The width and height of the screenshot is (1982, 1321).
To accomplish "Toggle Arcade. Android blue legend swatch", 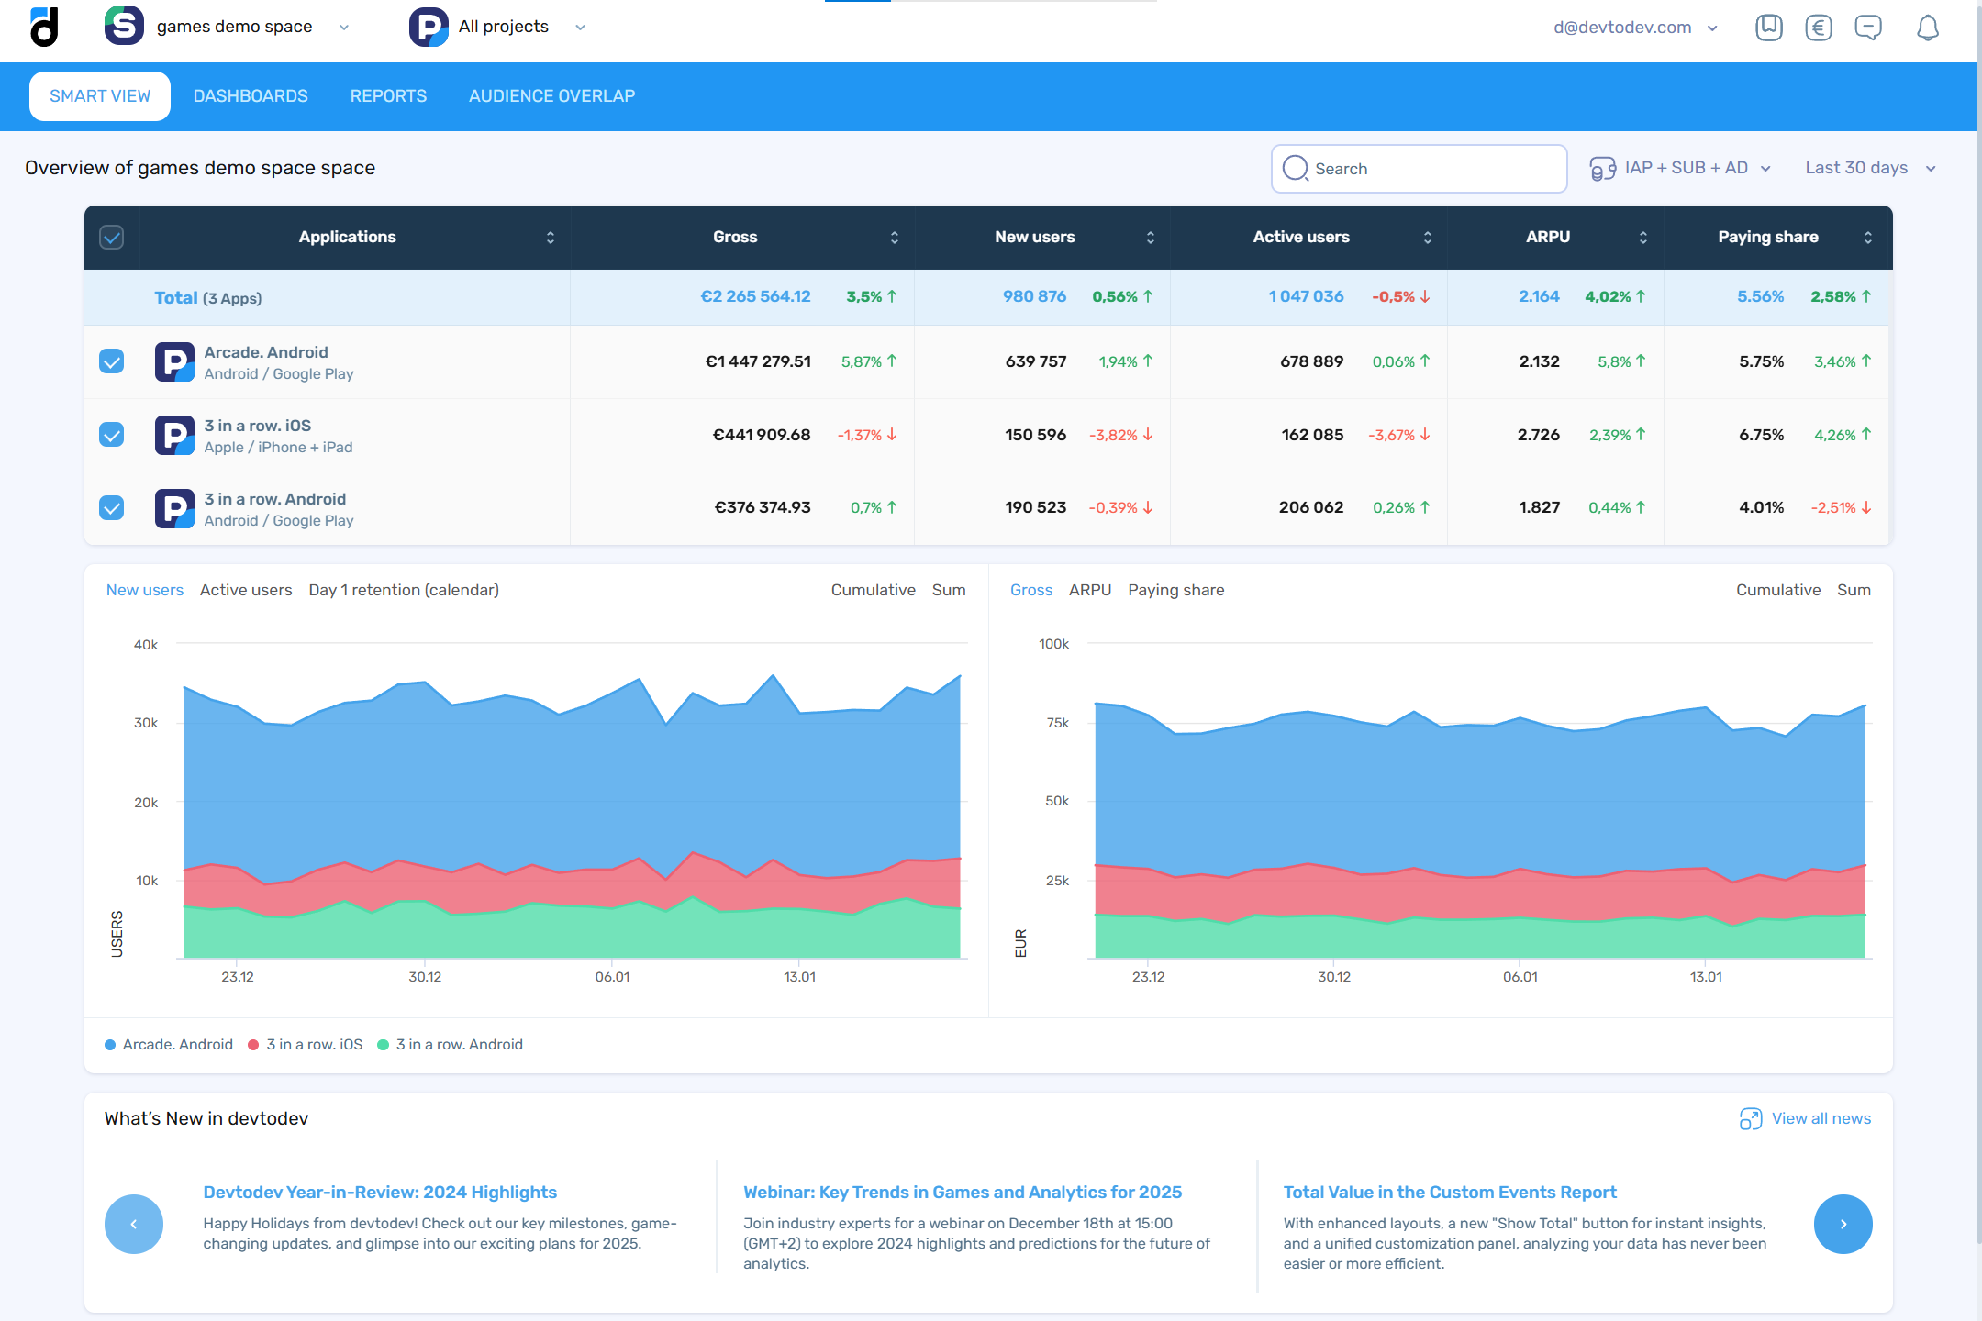I will pyautogui.click(x=110, y=1045).
